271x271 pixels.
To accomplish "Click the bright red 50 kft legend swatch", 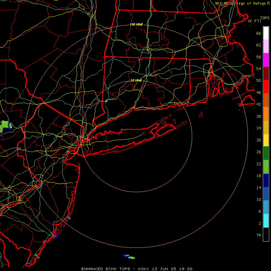I will pos(266,87).
